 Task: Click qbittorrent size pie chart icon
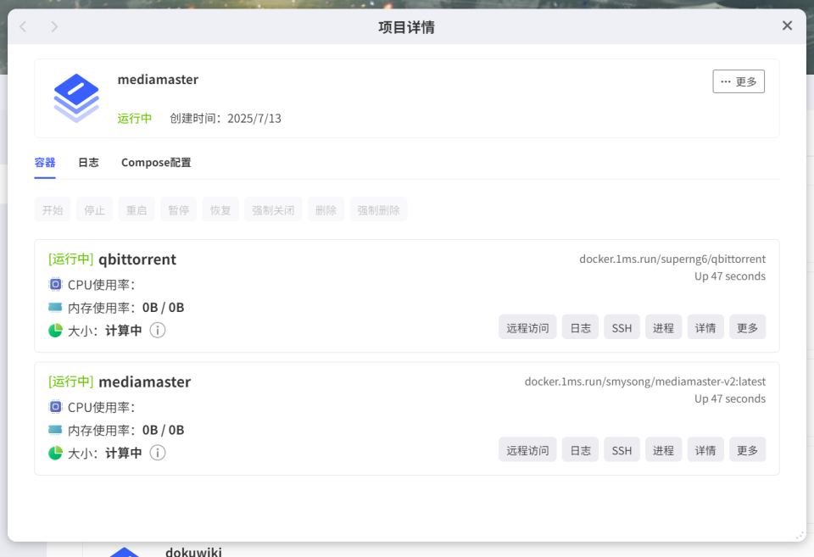click(56, 330)
